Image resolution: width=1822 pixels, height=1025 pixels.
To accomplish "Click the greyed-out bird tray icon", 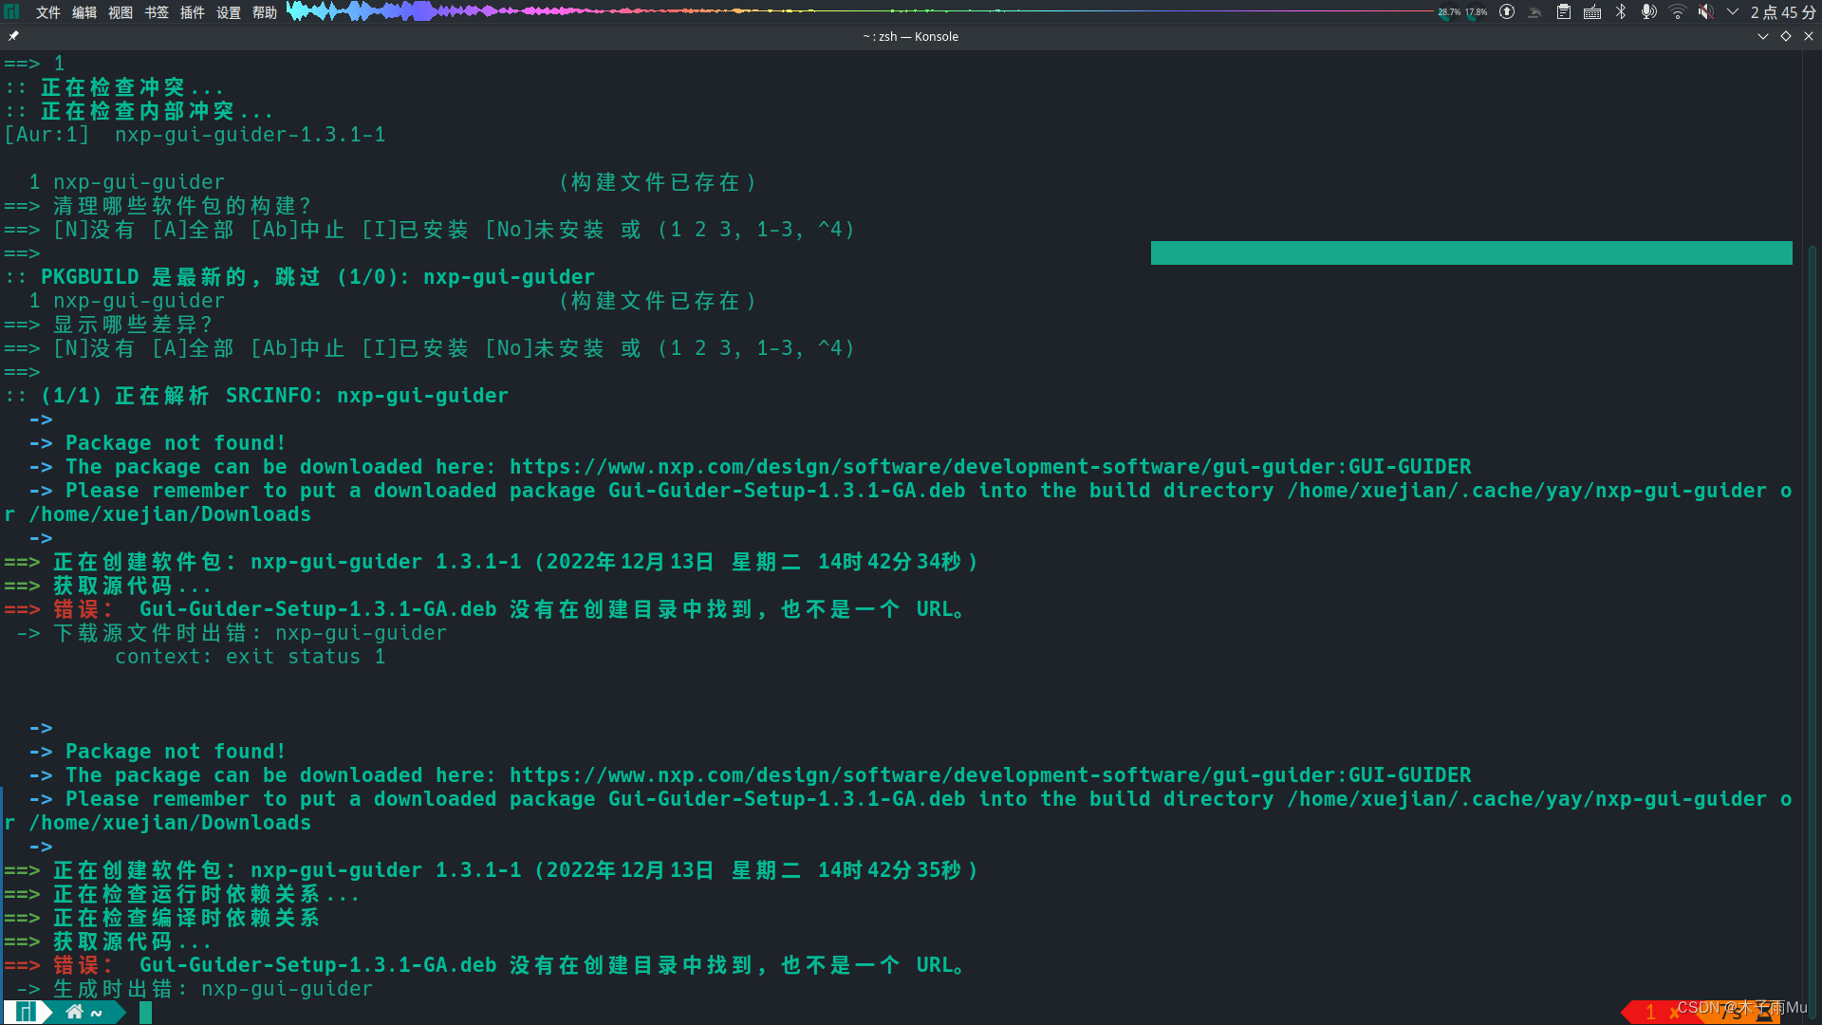I will (x=1534, y=11).
